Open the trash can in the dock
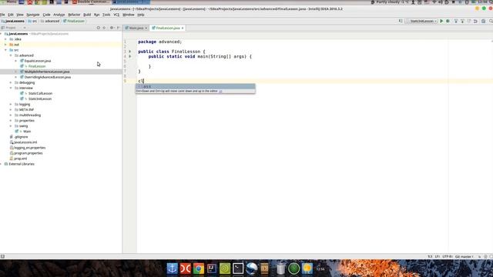Viewport: 493px width, 277px height. (x=280, y=269)
